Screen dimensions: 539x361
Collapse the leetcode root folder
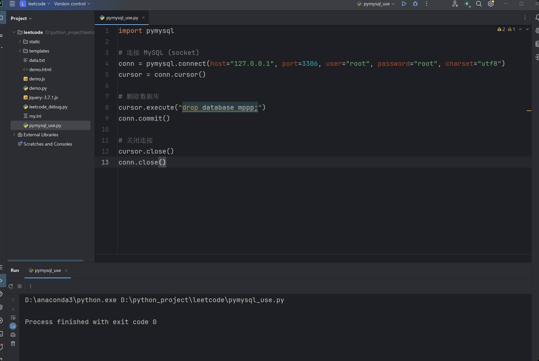14,32
